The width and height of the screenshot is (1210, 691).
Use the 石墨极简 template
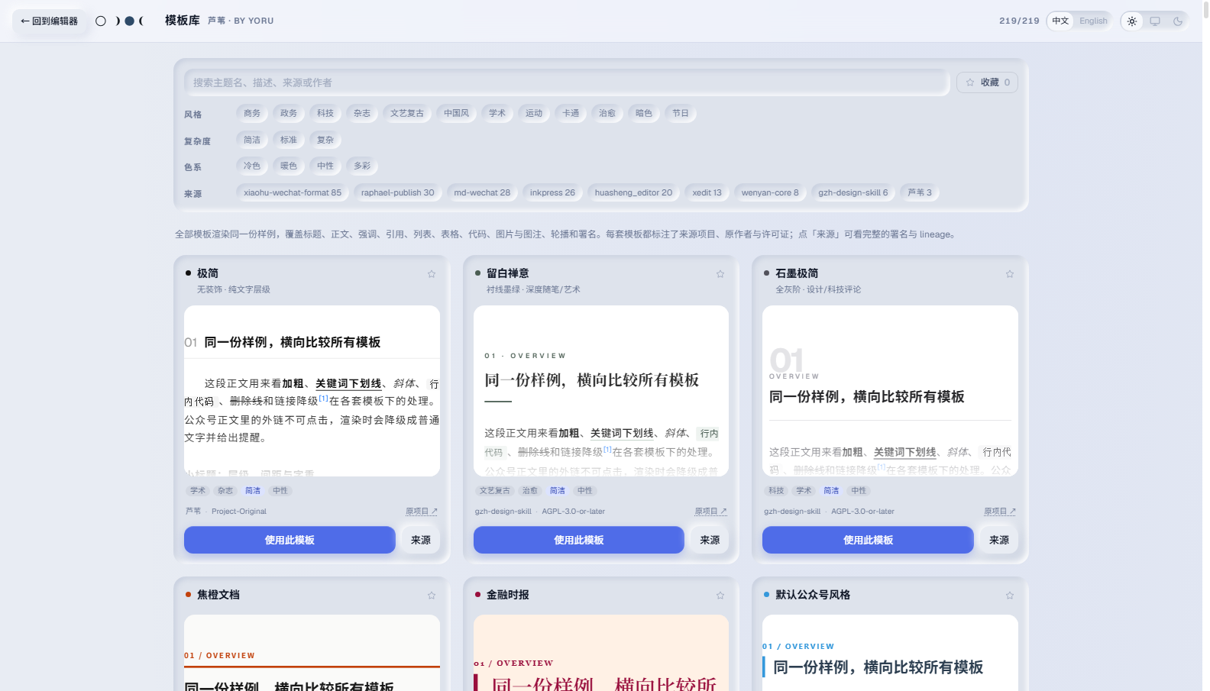pos(868,540)
